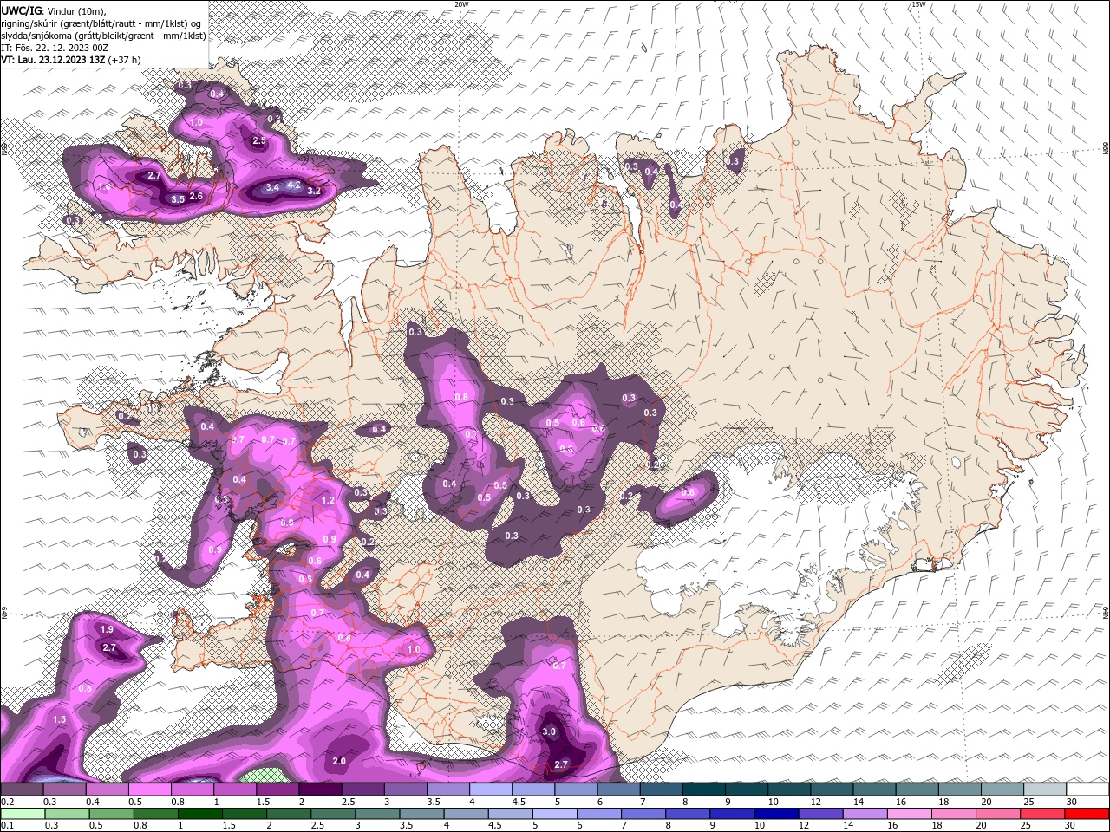Click the 'slydda/snjókoma (grátt/bleikt/grænt' description line
The width and height of the screenshot is (1110, 832).
pyautogui.click(x=103, y=36)
